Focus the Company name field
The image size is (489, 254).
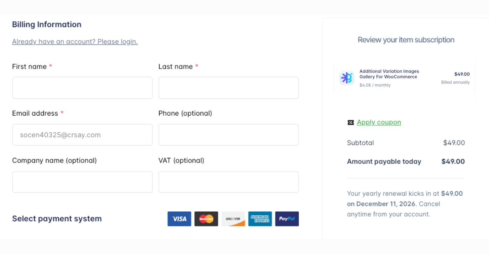pyautogui.click(x=82, y=182)
